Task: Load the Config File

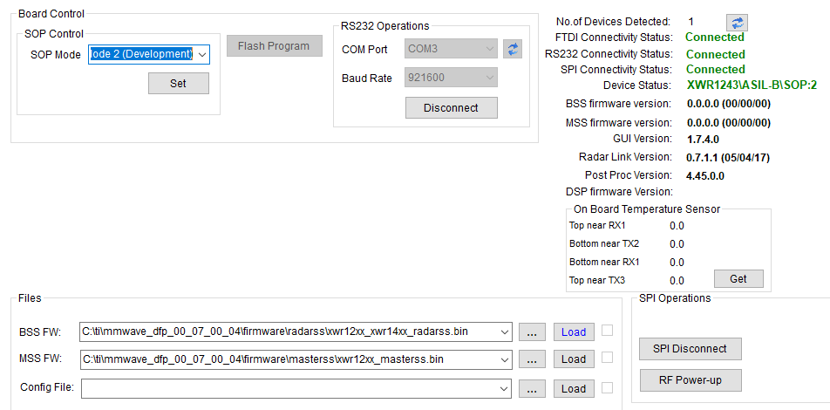Action: (x=574, y=389)
